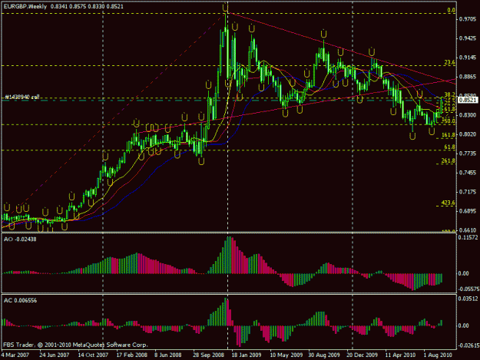Click the 18 Jan 2009 date label

pyautogui.click(x=247, y=355)
